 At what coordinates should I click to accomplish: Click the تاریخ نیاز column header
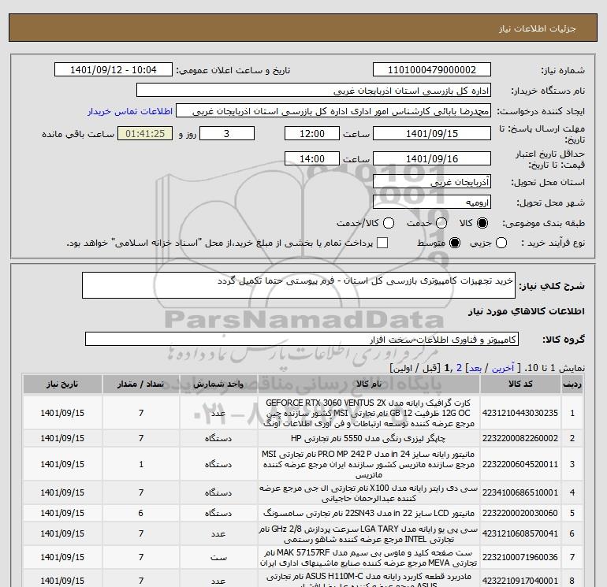pyautogui.click(x=62, y=384)
